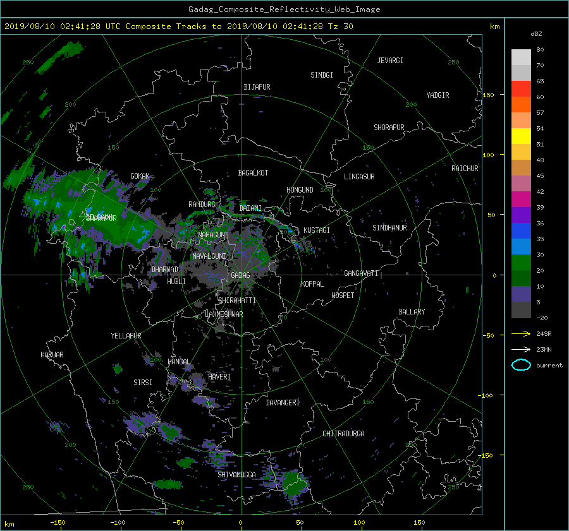This screenshot has height=531, width=569.
Task: Click the yellow 54 dBZ legend swatch
Action: point(521,136)
